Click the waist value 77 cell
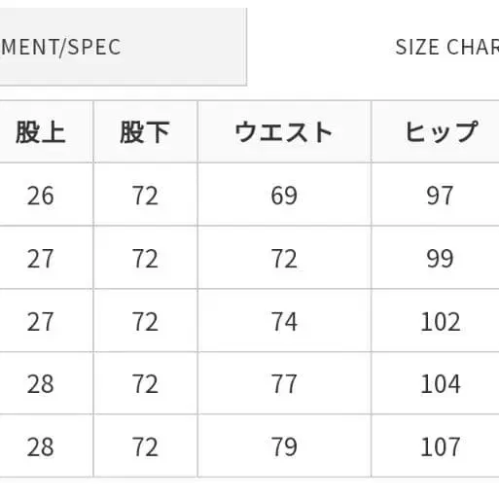 click(284, 383)
